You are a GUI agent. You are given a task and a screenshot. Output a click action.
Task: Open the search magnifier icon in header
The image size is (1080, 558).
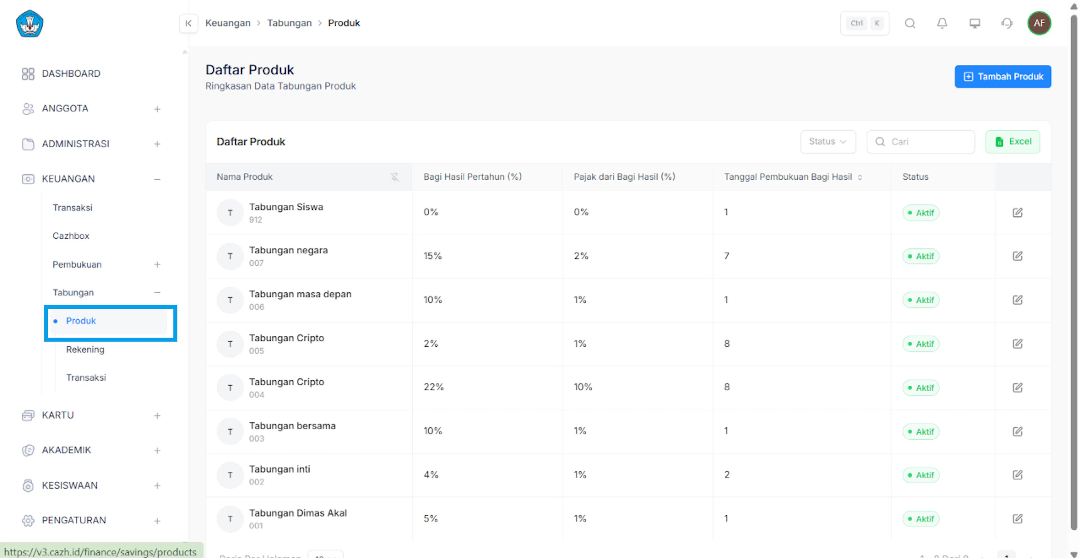point(910,23)
